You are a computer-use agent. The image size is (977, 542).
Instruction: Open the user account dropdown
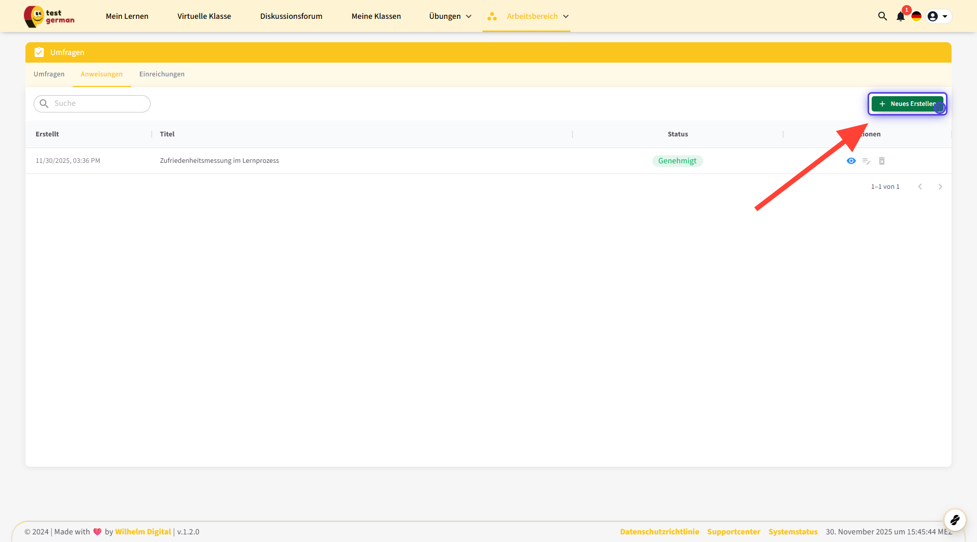click(938, 16)
